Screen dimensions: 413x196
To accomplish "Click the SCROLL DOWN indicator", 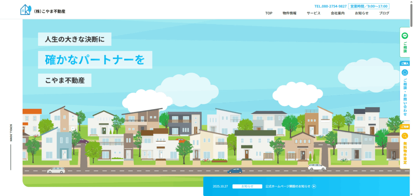I will pyautogui.click(x=11, y=133).
